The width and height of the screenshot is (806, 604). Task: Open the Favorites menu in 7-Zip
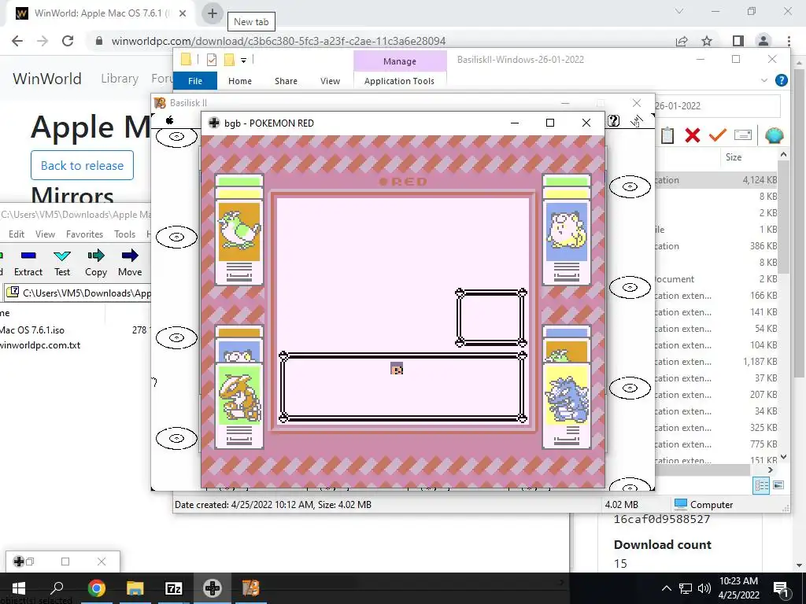84,234
